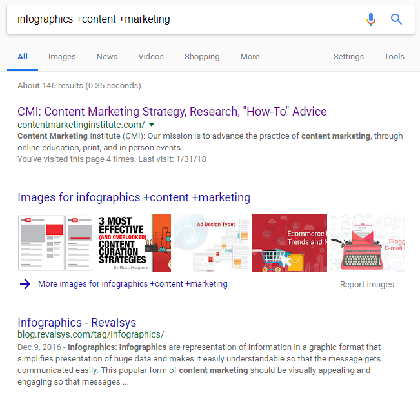Expand the green arrow next to contentmarketinginstitute.com
The width and height of the screenshot is (420, 395).
pos(152,125)
